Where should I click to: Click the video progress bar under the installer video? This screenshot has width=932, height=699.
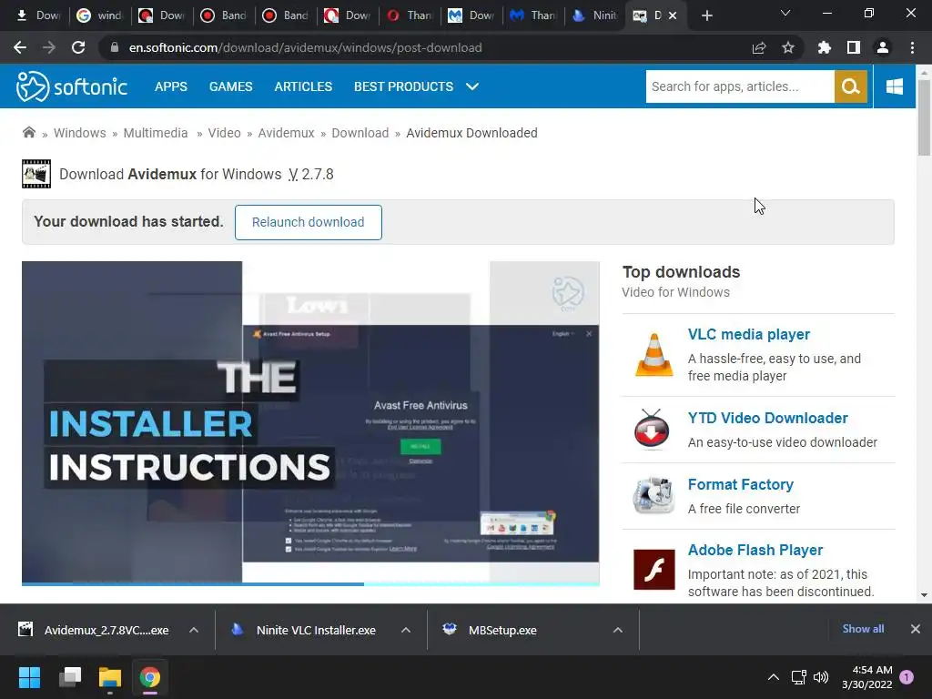310,584
